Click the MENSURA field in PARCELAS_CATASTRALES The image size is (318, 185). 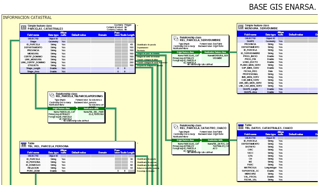(x=77, y=54)
